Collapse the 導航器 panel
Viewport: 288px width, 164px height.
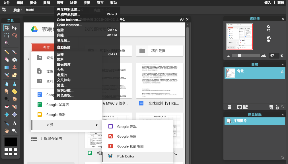coord(283,19)
